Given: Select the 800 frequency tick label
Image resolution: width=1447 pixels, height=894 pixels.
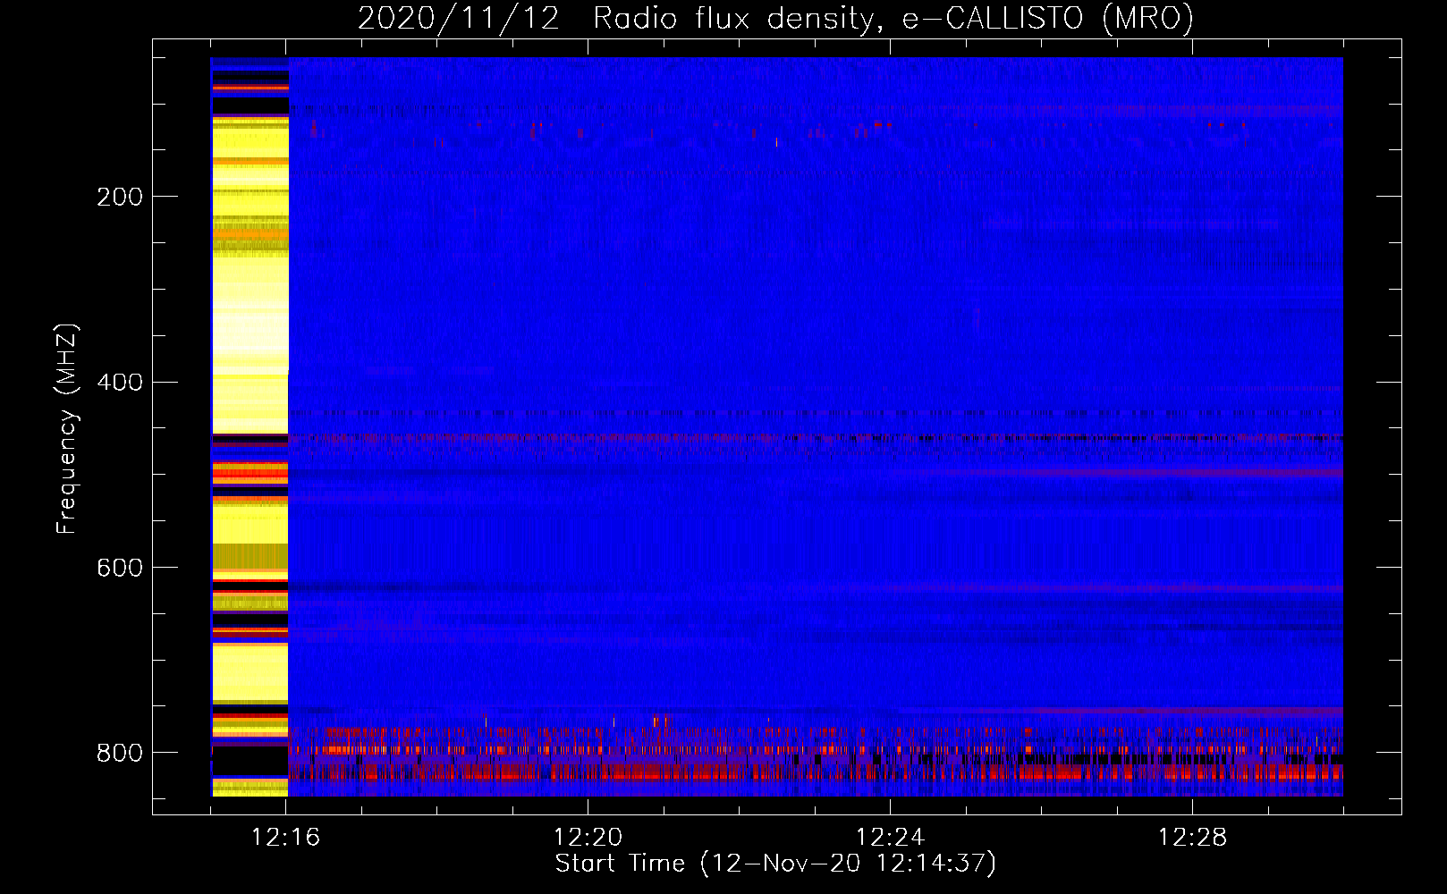Looking at the screenshot, I should [x=120, y=753].
